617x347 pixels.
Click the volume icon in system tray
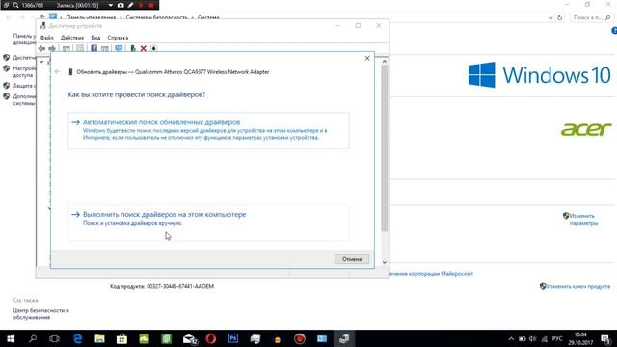pos(533,338)
